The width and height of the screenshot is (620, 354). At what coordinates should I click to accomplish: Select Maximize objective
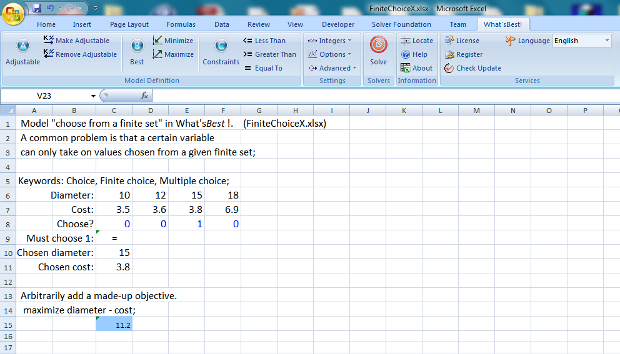172,54
